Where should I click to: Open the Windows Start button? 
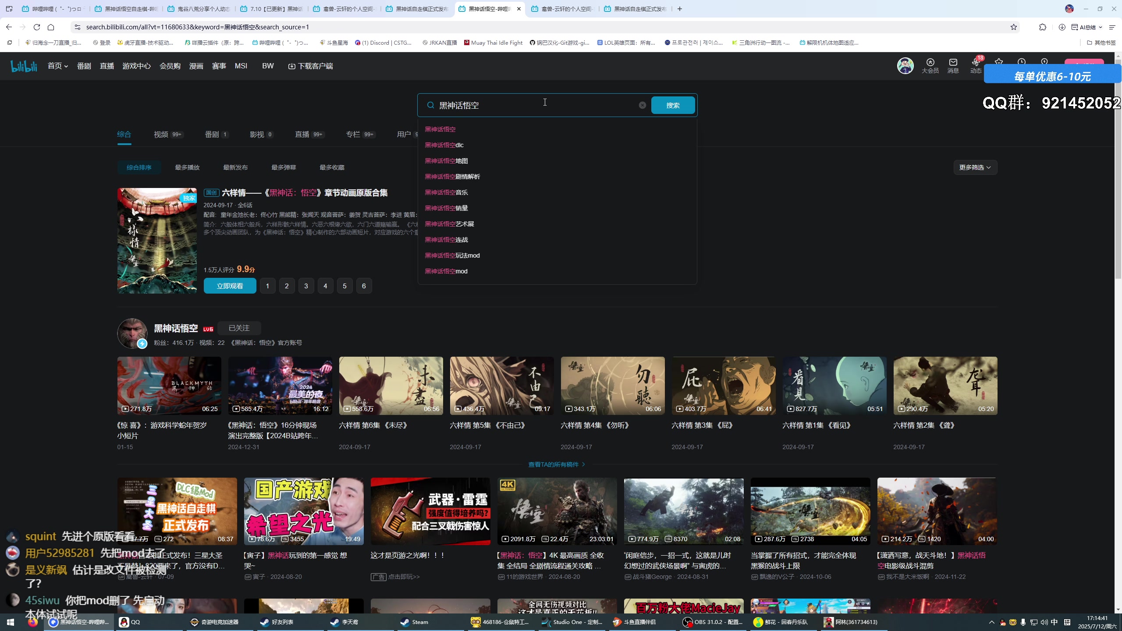11,622
